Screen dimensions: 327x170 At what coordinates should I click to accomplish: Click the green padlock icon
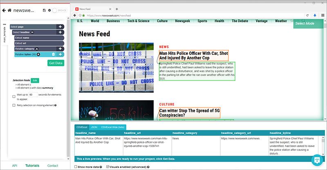[x=84, y=16]
